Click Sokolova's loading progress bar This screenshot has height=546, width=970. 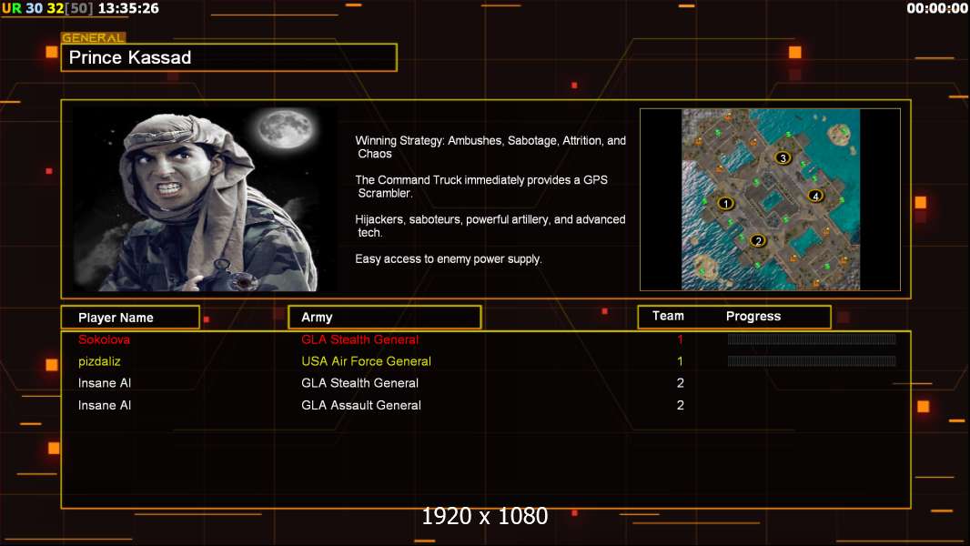click(812, 339)
